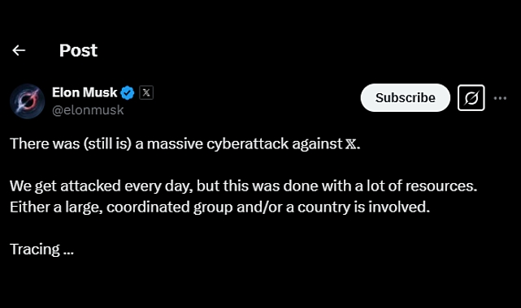Click the blue verified checkmark badge

pyautogui.click(x=128, y=92)
